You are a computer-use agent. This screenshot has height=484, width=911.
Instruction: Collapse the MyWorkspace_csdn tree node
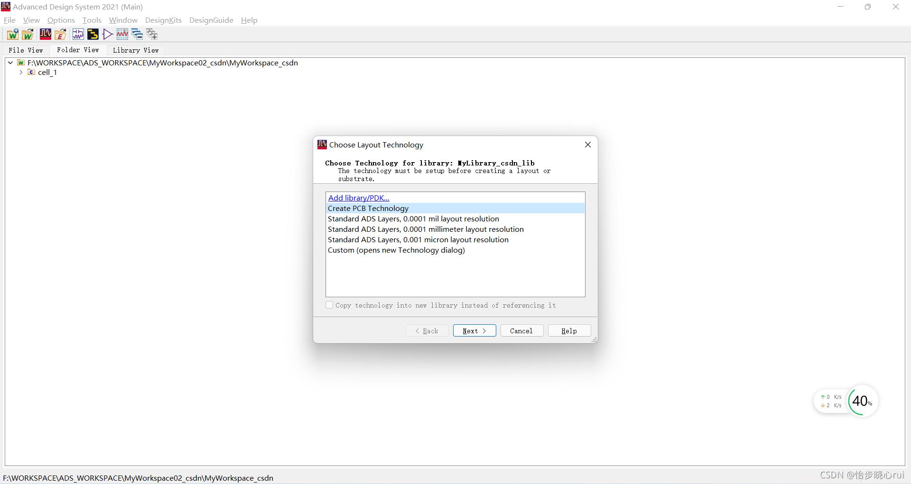coord(10,63)
